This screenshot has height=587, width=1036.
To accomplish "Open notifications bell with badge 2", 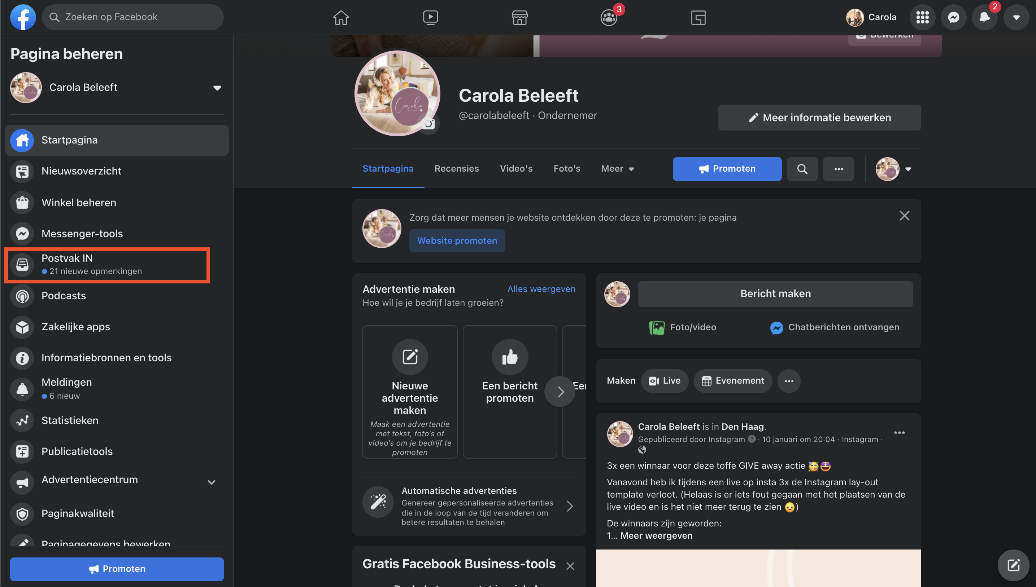I will [984, 17].
